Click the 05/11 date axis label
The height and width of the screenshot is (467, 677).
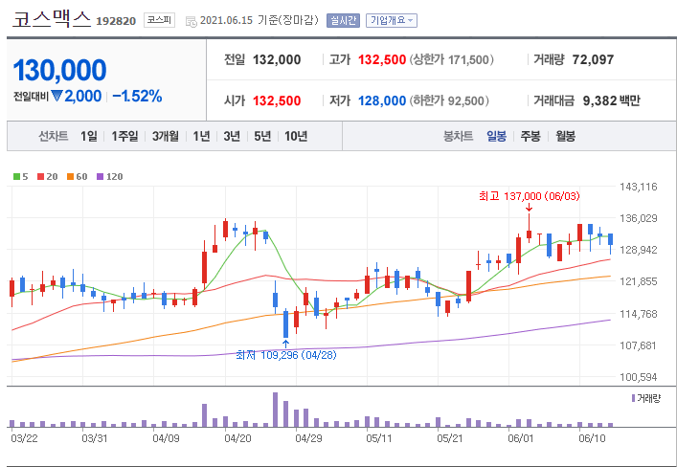click(x=379, y=438)
